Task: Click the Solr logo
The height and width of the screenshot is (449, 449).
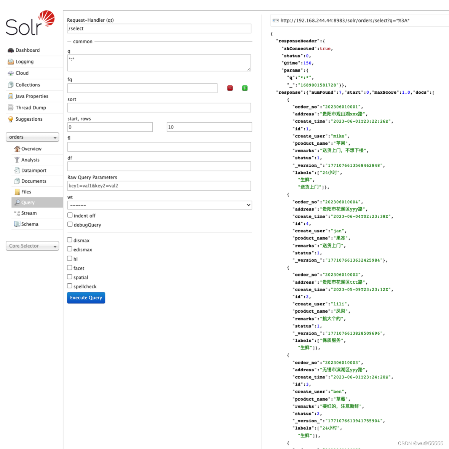Action: [30, 23]
